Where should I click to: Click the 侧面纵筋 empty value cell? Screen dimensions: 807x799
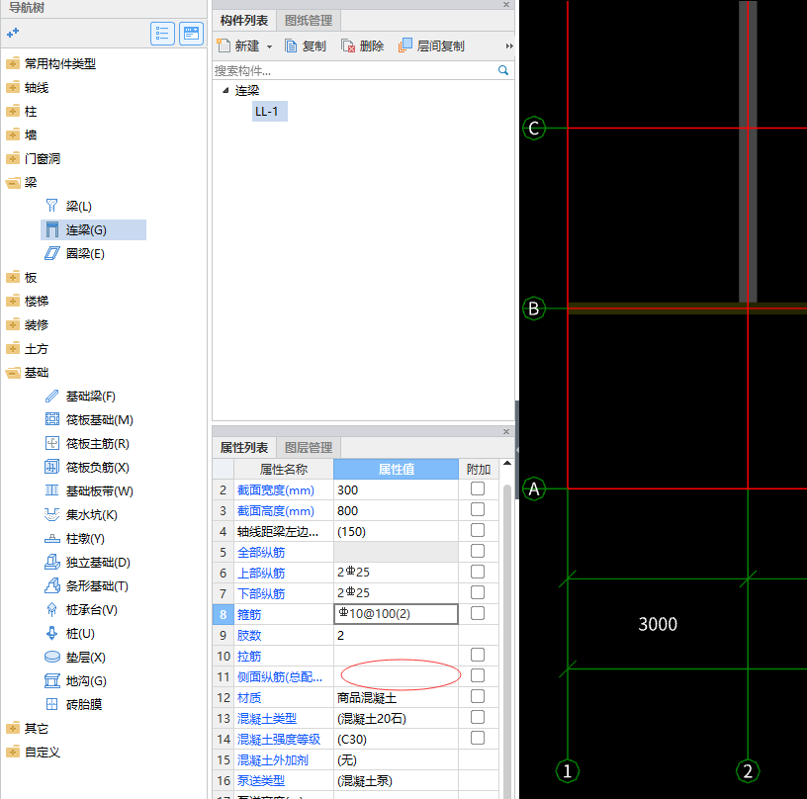click(x=396, y=676)
